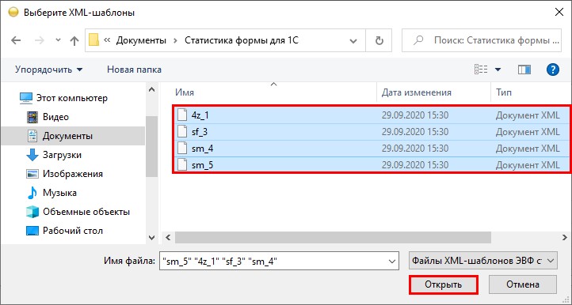The width and height of the screenshot is (572, 305).
Task: Toggle the preview pane icon
Action: (x=524, y=70)
